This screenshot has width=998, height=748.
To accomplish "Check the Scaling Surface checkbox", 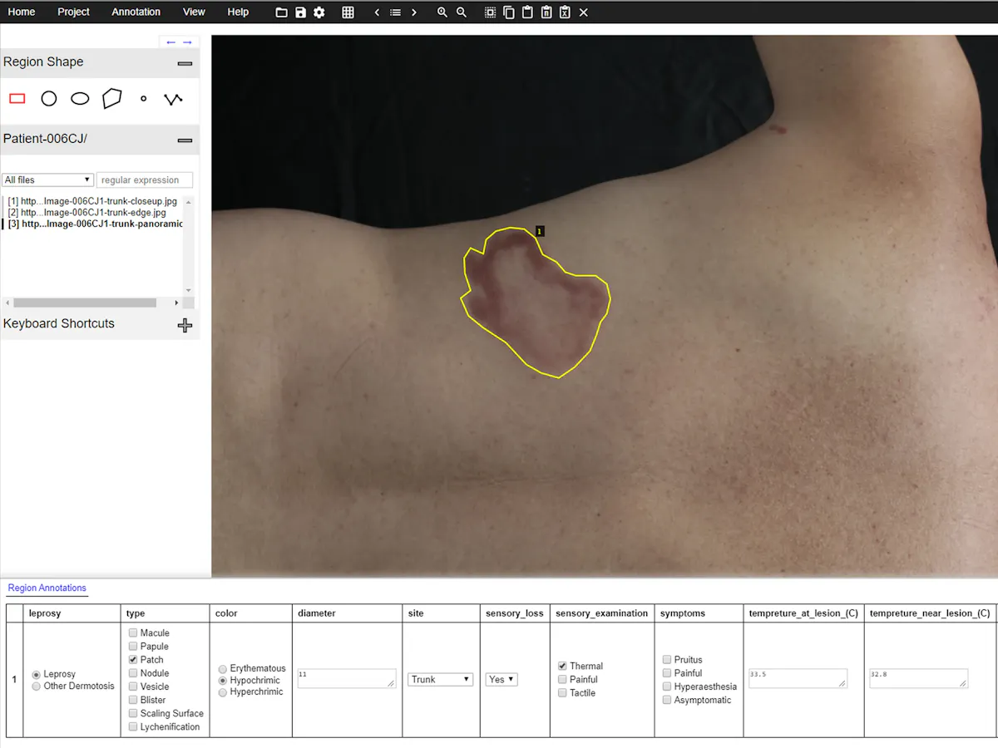I will (x=133, y=713).
